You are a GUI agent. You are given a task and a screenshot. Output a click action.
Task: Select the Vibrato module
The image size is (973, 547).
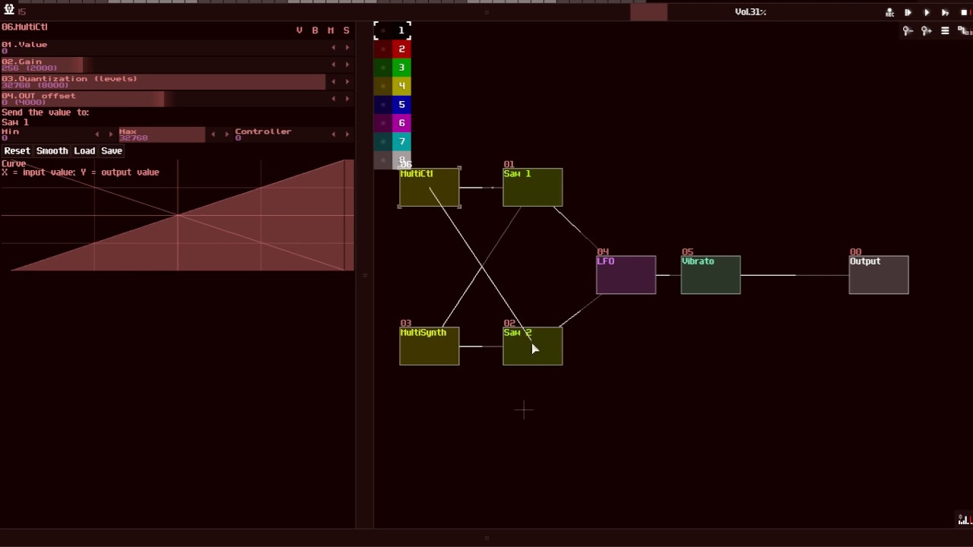click(x=711, y=275)
